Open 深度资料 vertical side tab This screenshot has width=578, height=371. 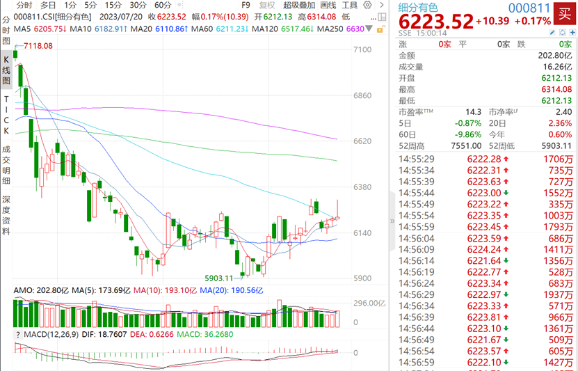click(6, 215)
